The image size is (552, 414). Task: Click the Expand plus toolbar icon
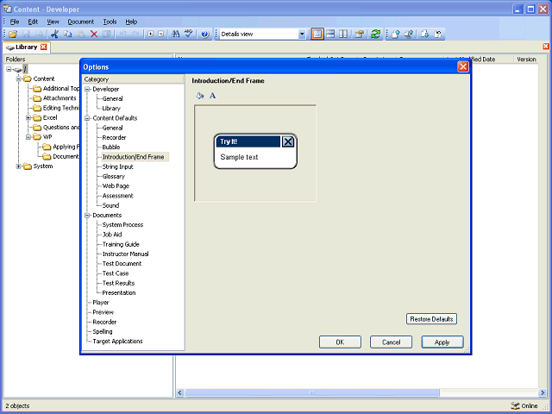click(x=151, y=34)
